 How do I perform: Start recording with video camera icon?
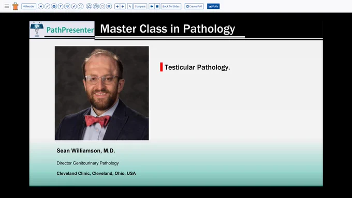152,6
